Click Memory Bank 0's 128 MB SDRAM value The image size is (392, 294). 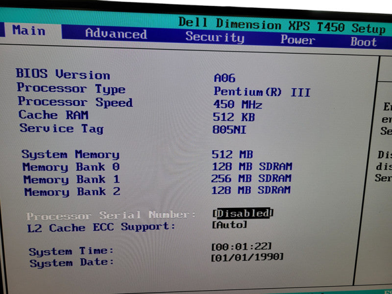[252, 167]
